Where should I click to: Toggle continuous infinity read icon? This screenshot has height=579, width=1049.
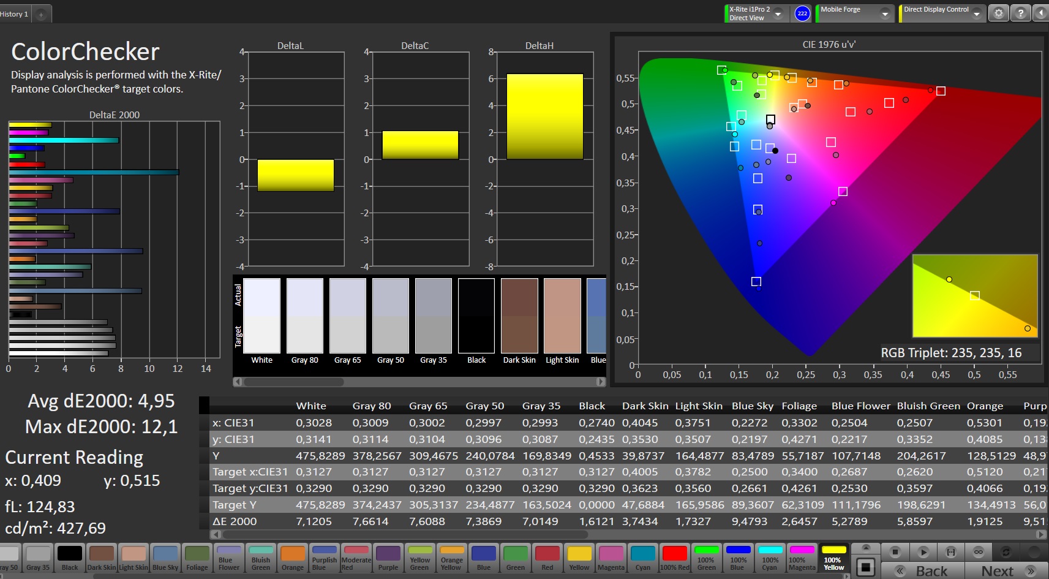(978, 552)
